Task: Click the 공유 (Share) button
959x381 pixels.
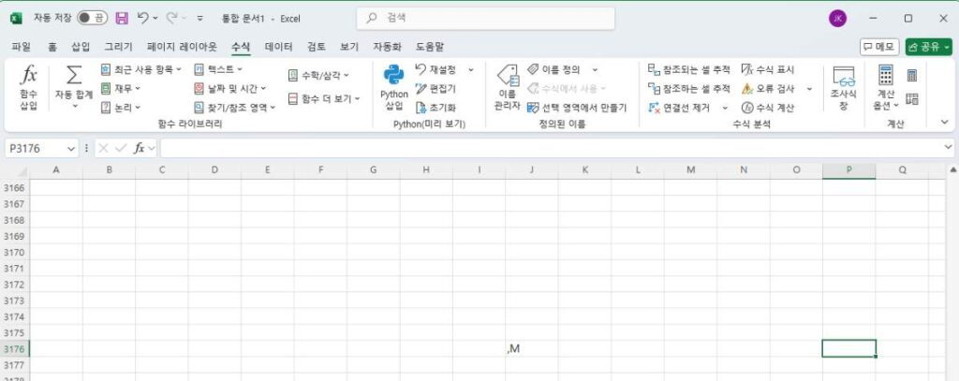Action: 927,46
